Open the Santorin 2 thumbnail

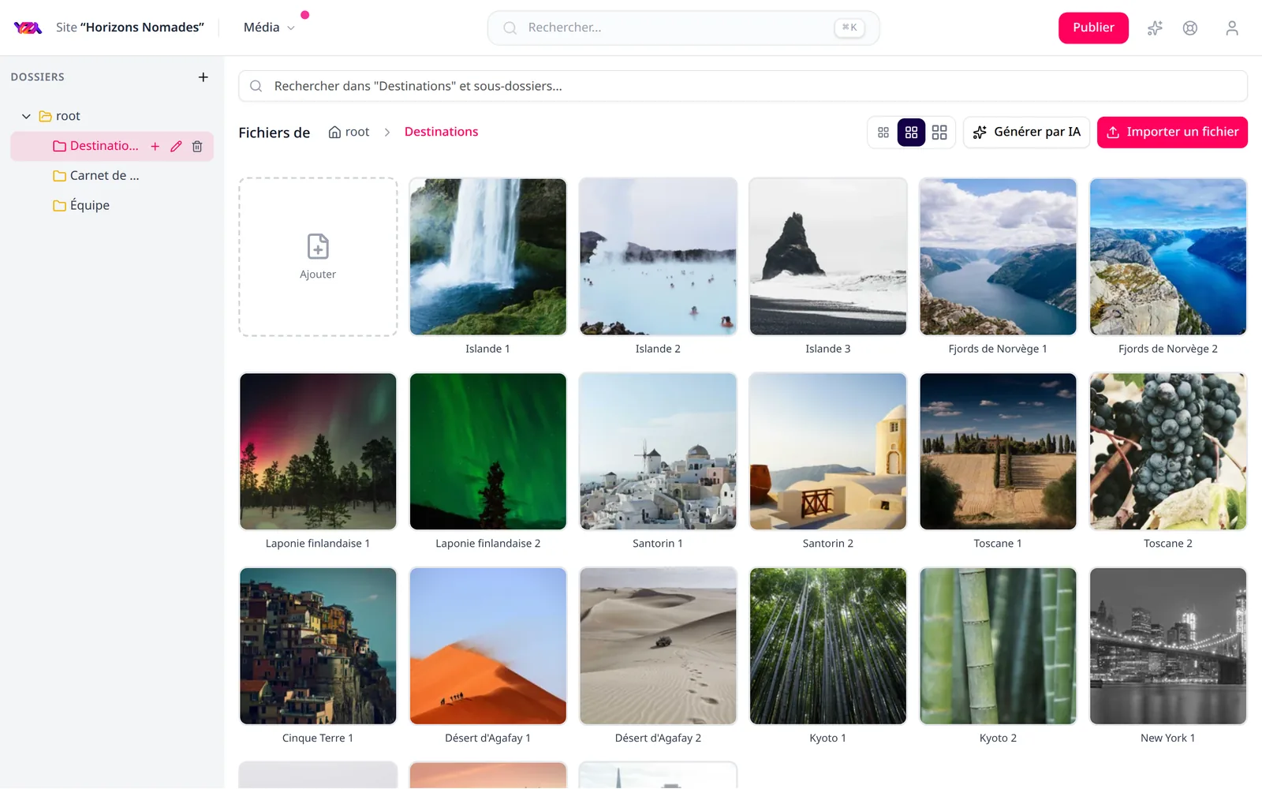[x=828, y=451]
